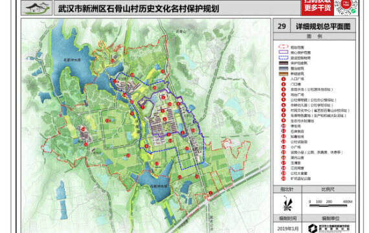Select the orange new building legend swatch
The image size is (369, 233).
(284, 74)
